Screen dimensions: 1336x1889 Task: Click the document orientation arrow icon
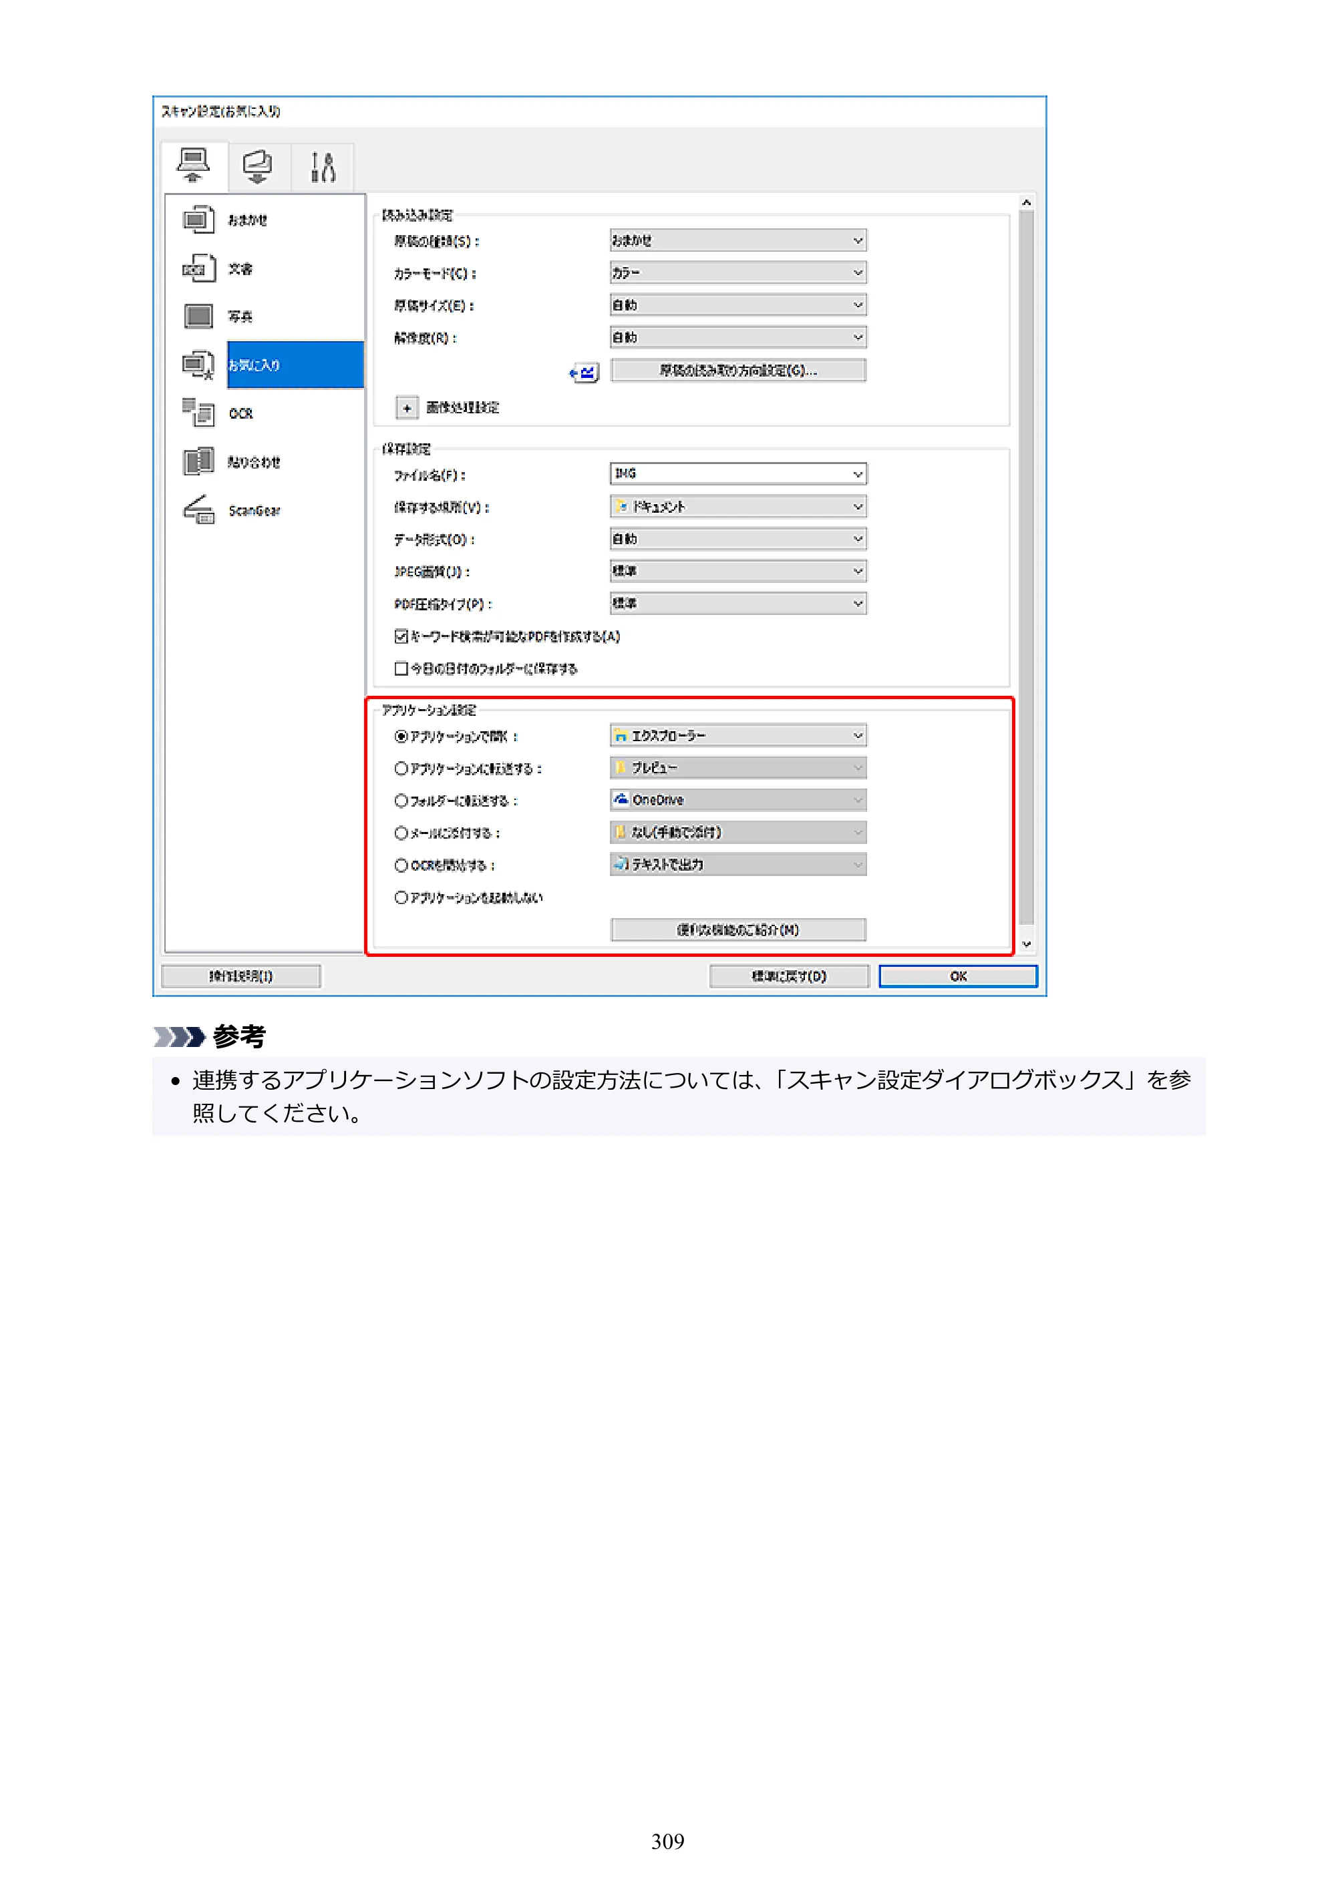584,373
